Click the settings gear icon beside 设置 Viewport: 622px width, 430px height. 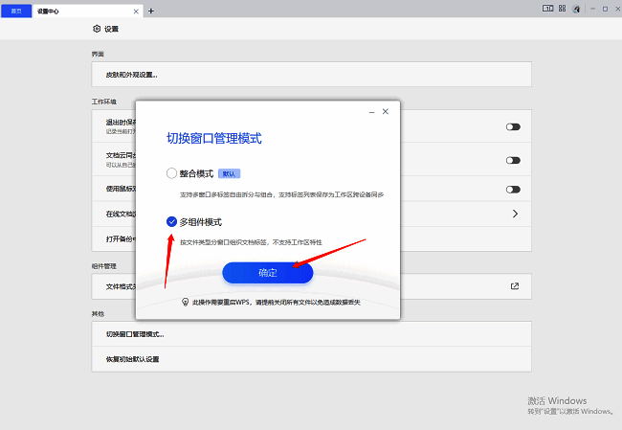click(97, 29)
